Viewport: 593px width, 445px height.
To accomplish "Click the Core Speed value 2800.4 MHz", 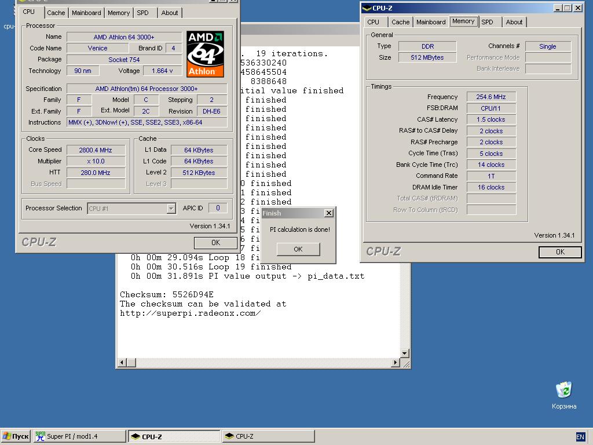I will (96, 150).
